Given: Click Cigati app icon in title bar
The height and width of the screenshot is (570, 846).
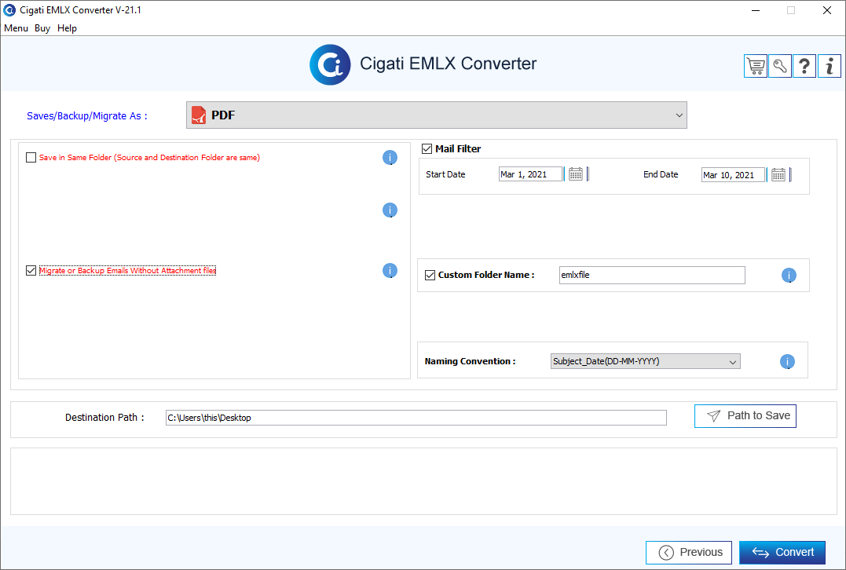Looking at the screenshot, I should (x=9, y=9).
